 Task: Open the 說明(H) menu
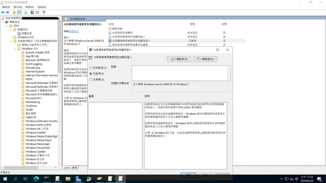coord(41,7)
